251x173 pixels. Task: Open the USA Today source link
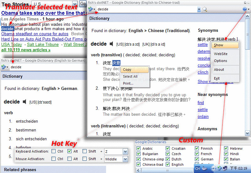(12, 44)
